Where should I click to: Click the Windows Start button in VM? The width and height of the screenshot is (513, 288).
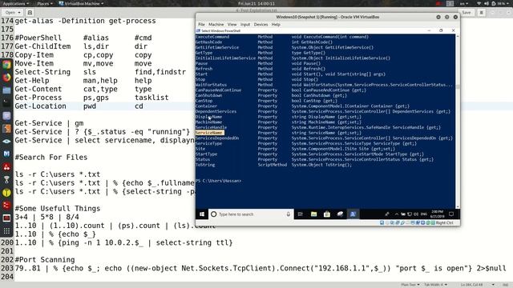click(202, 214)
